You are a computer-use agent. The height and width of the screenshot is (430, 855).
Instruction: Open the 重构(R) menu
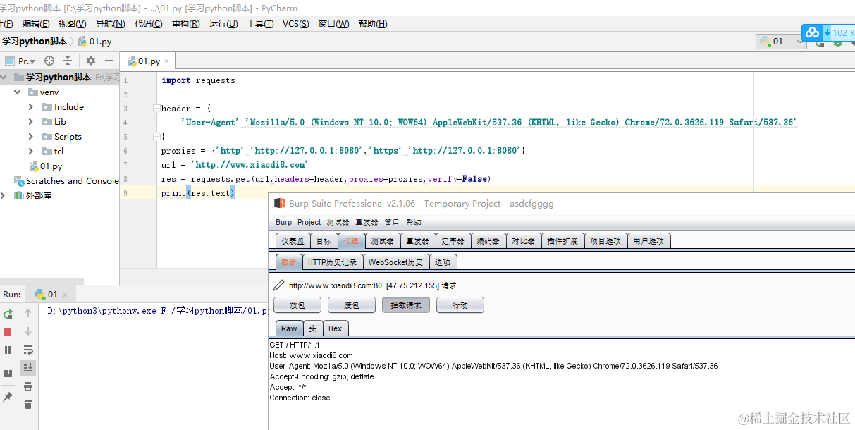coord(185,24)
